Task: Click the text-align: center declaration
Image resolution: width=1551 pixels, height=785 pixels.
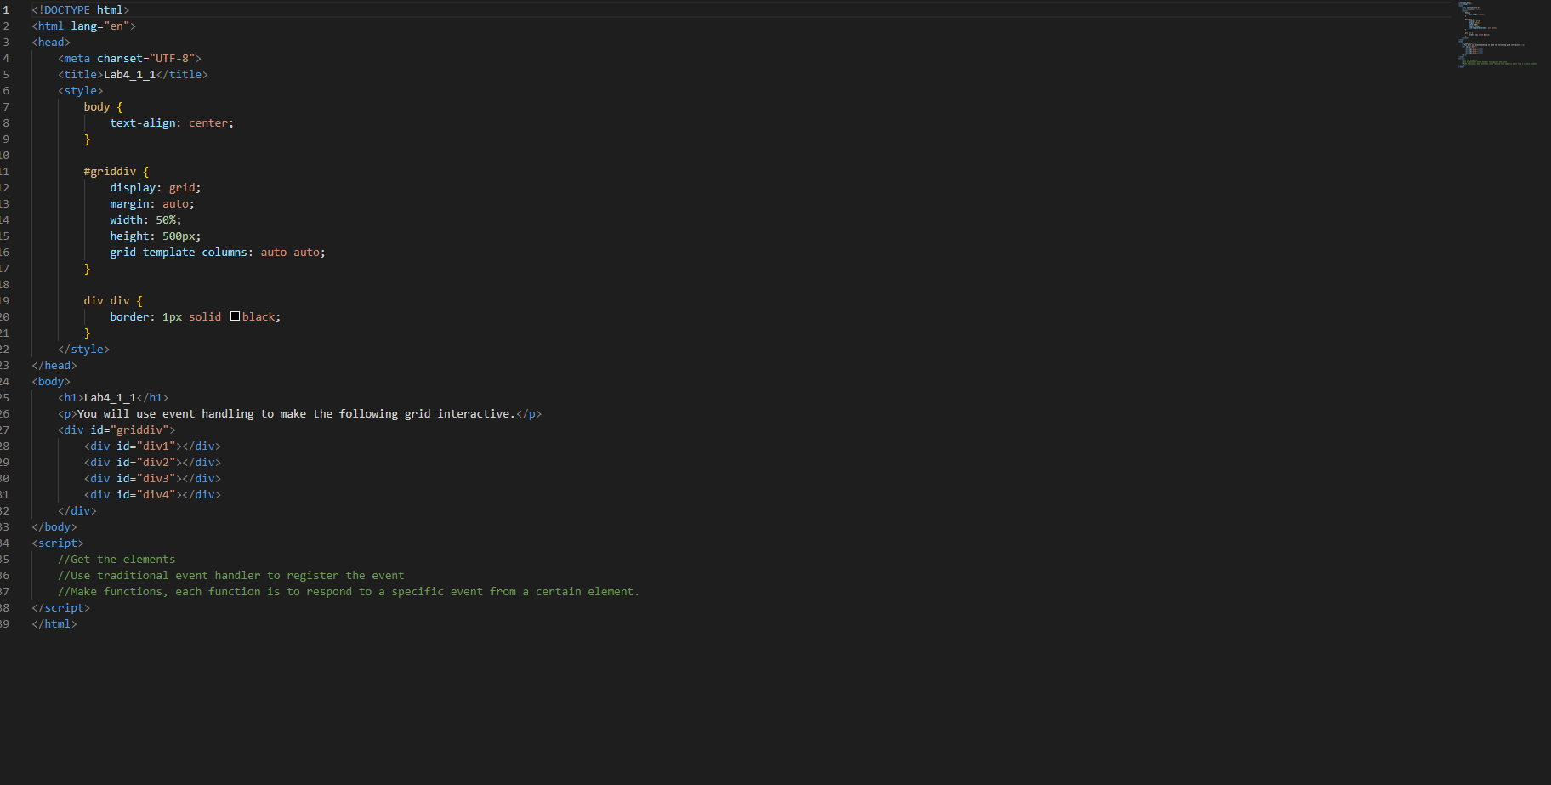Action: pos(172,123)
